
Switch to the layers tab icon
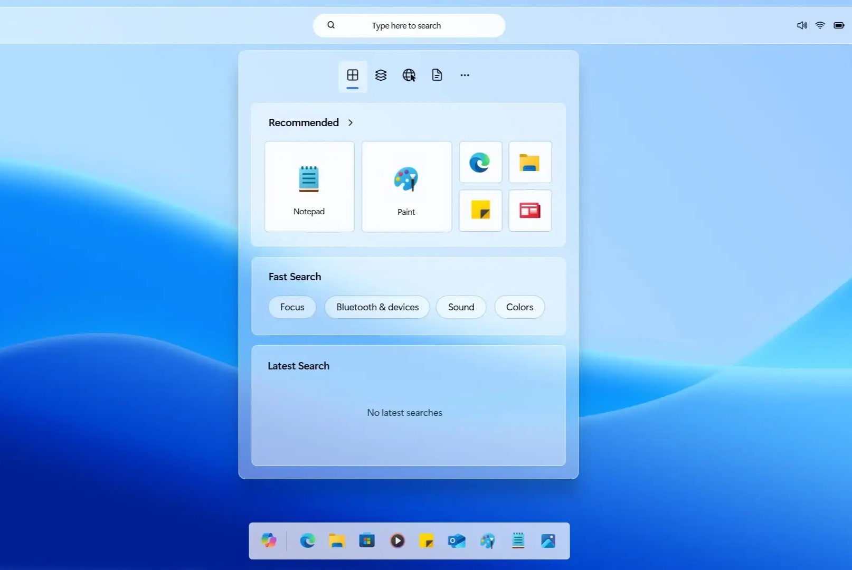381,75
